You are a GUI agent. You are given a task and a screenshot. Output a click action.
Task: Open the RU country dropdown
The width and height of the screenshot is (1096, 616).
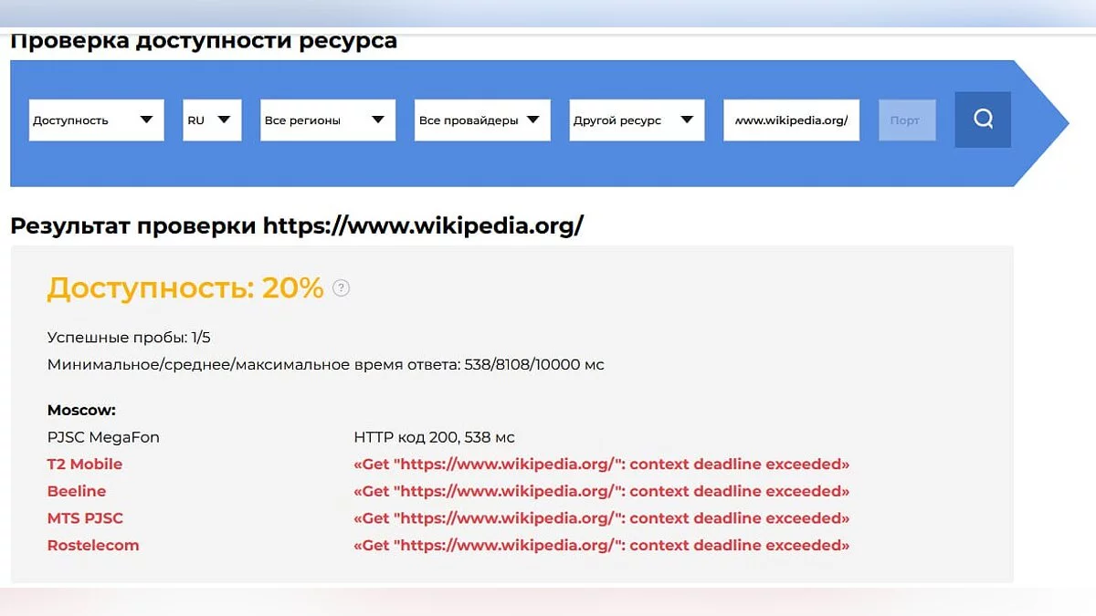pos(212,120)
